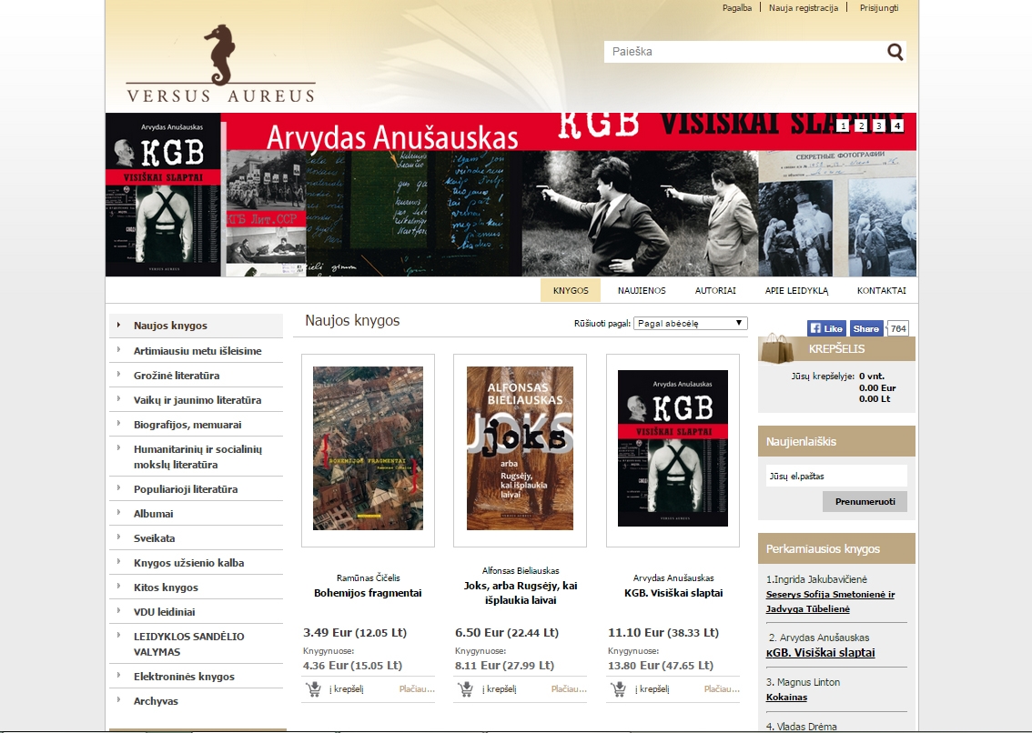Screen dimensions: 1032x733
Task: Add Bohemijos fragmentai to cart via cart icon
Action: (313, 689)
